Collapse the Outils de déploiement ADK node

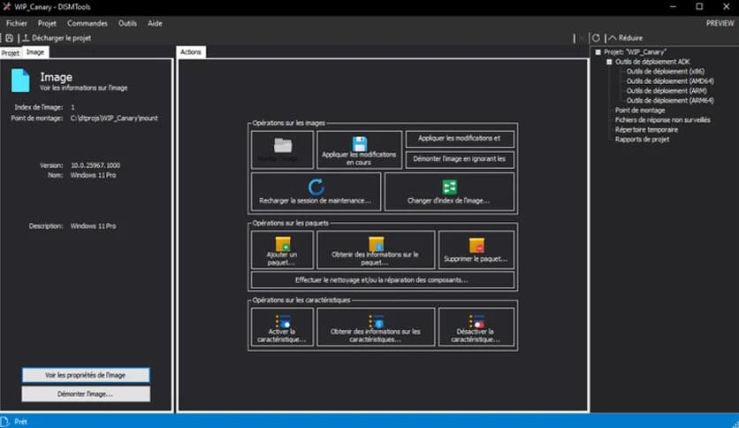coord(609,62)
